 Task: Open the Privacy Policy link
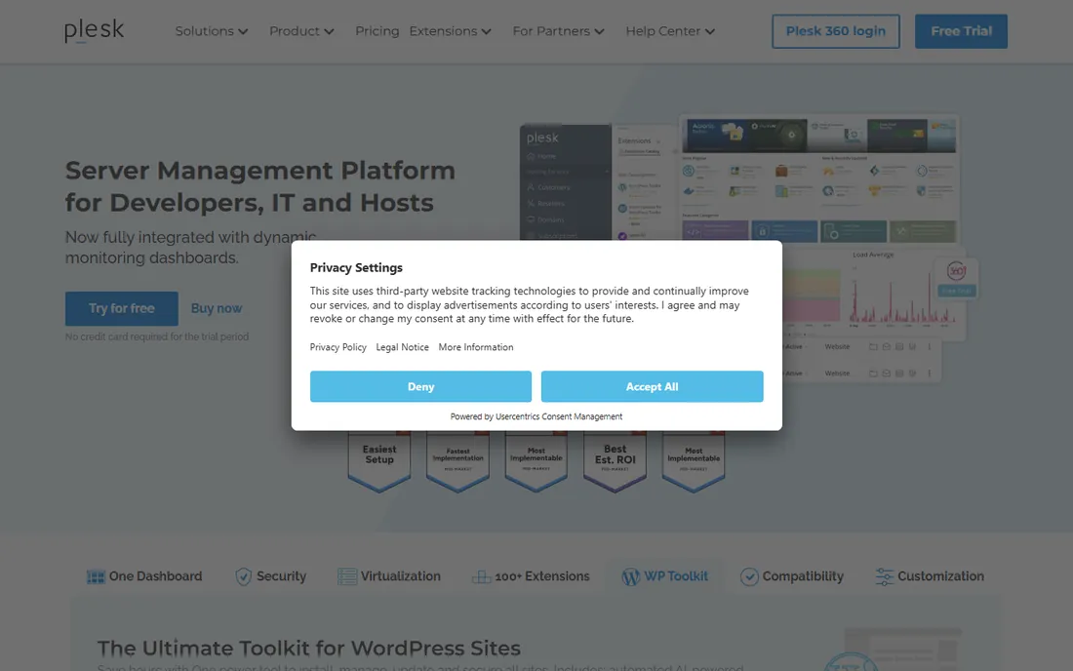click(x=338, y=347)
